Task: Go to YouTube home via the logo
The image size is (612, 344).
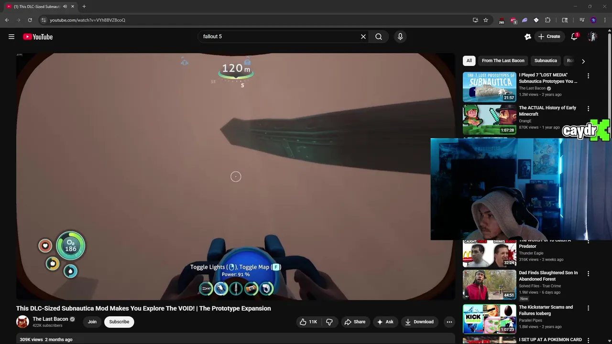Action: (38, 37)
